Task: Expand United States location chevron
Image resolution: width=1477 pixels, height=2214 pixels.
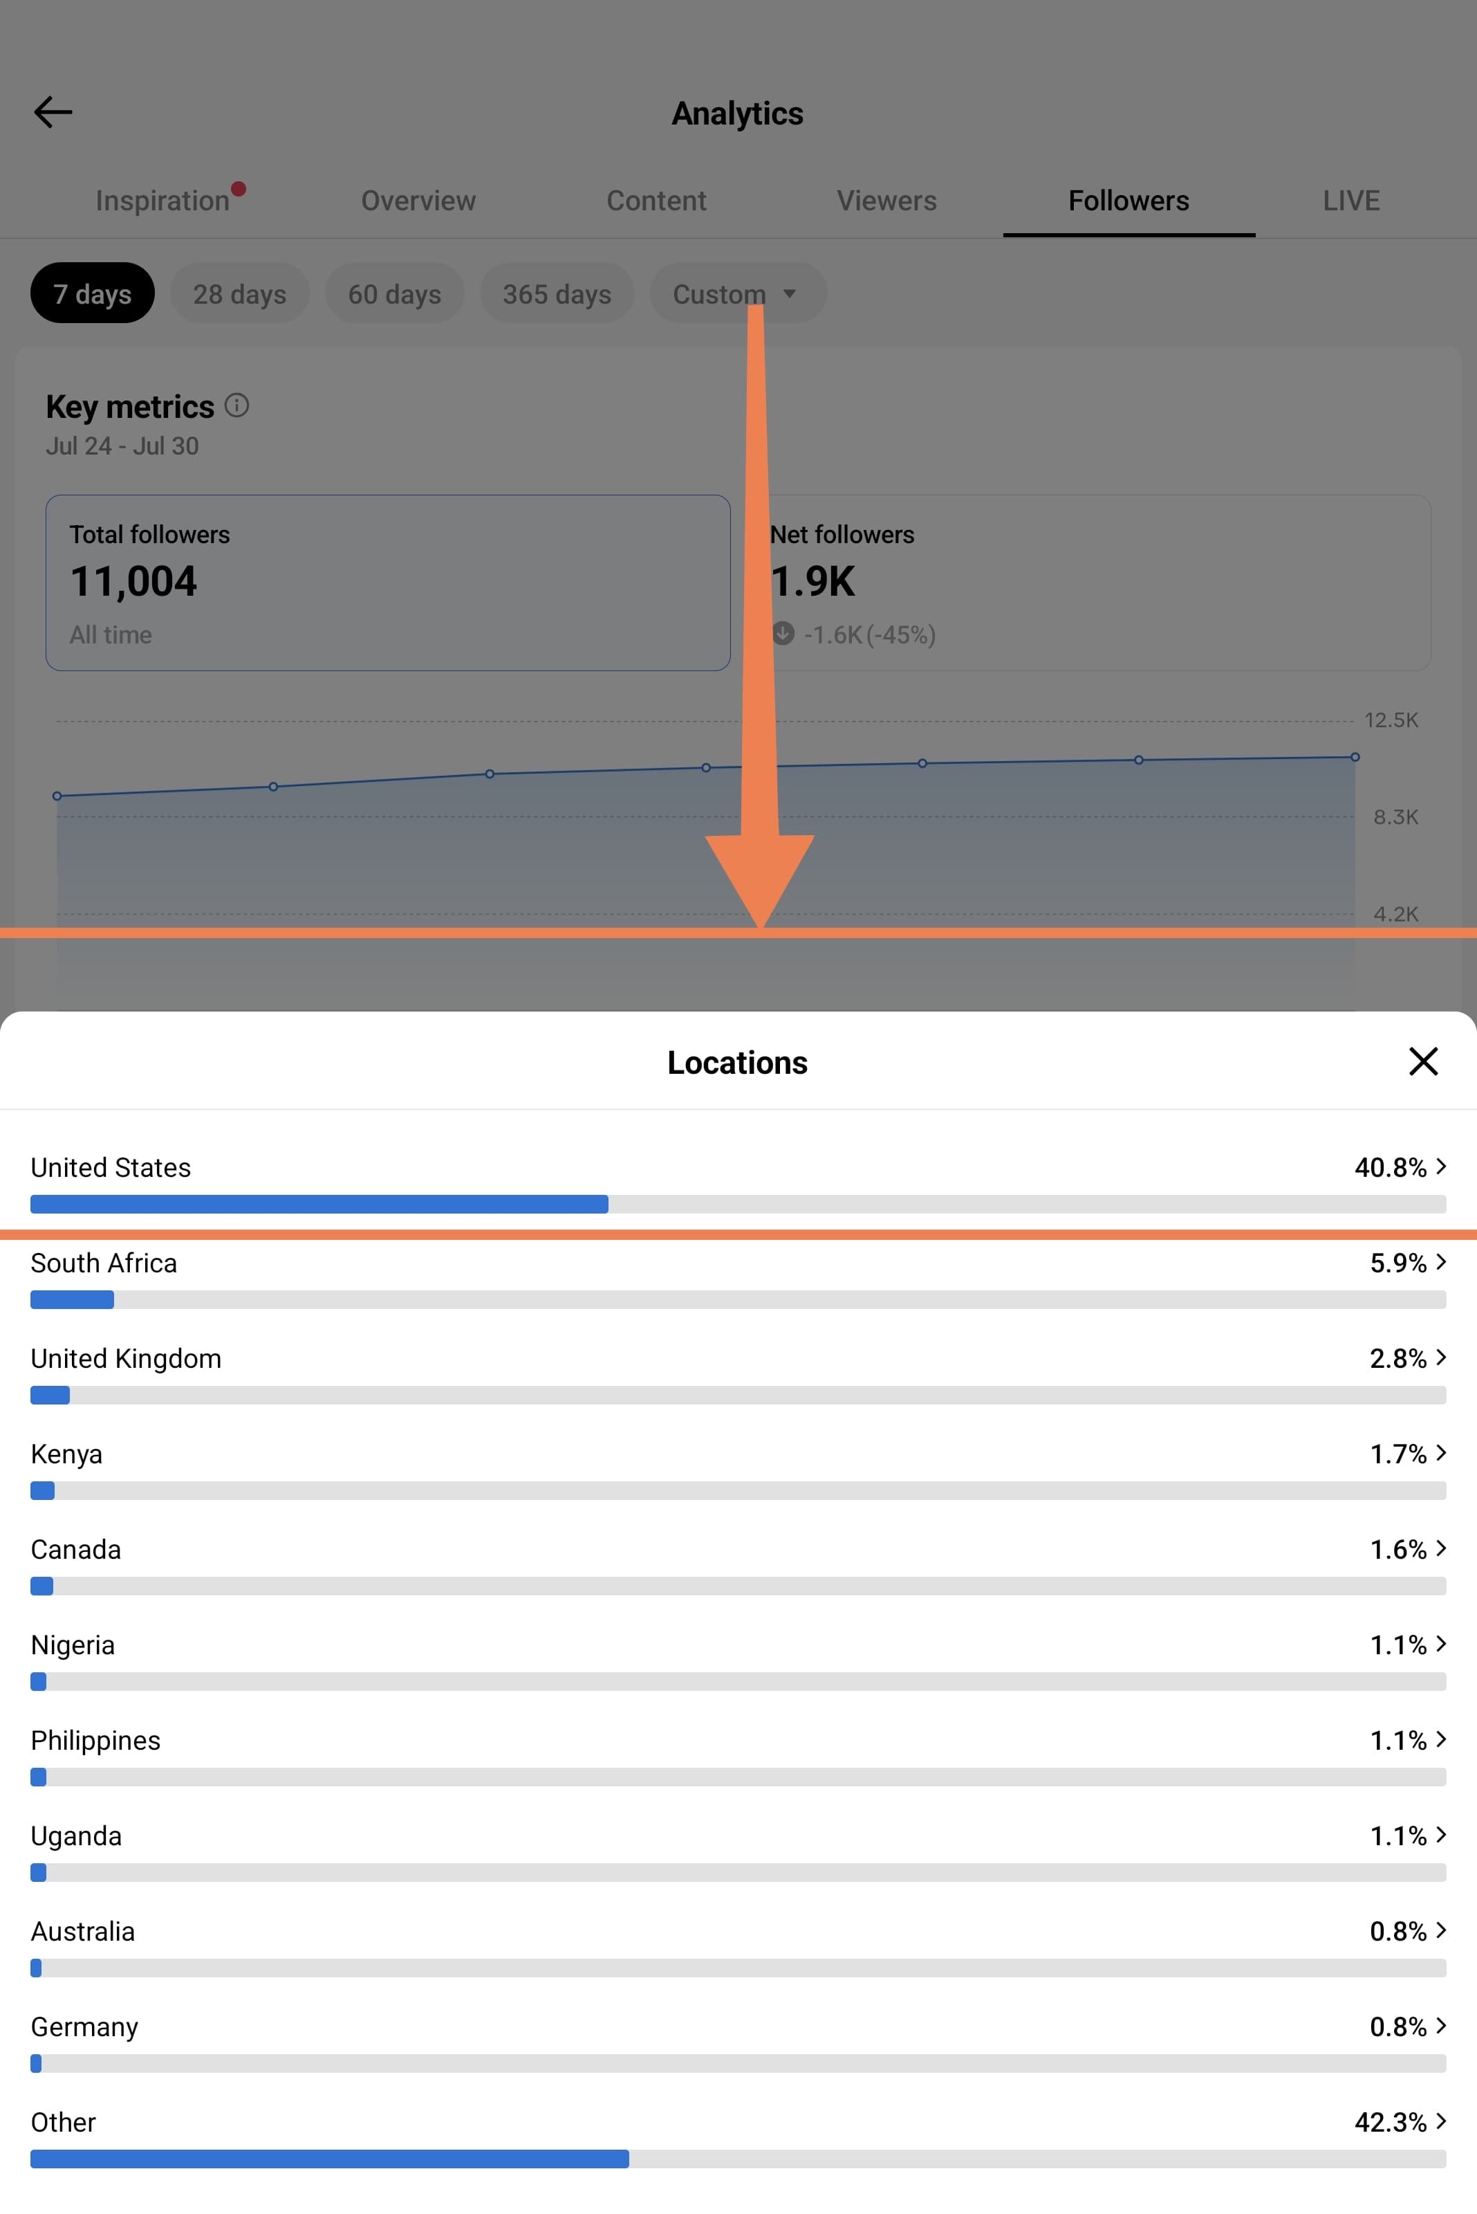Action: click(x=1440, y=1167)
